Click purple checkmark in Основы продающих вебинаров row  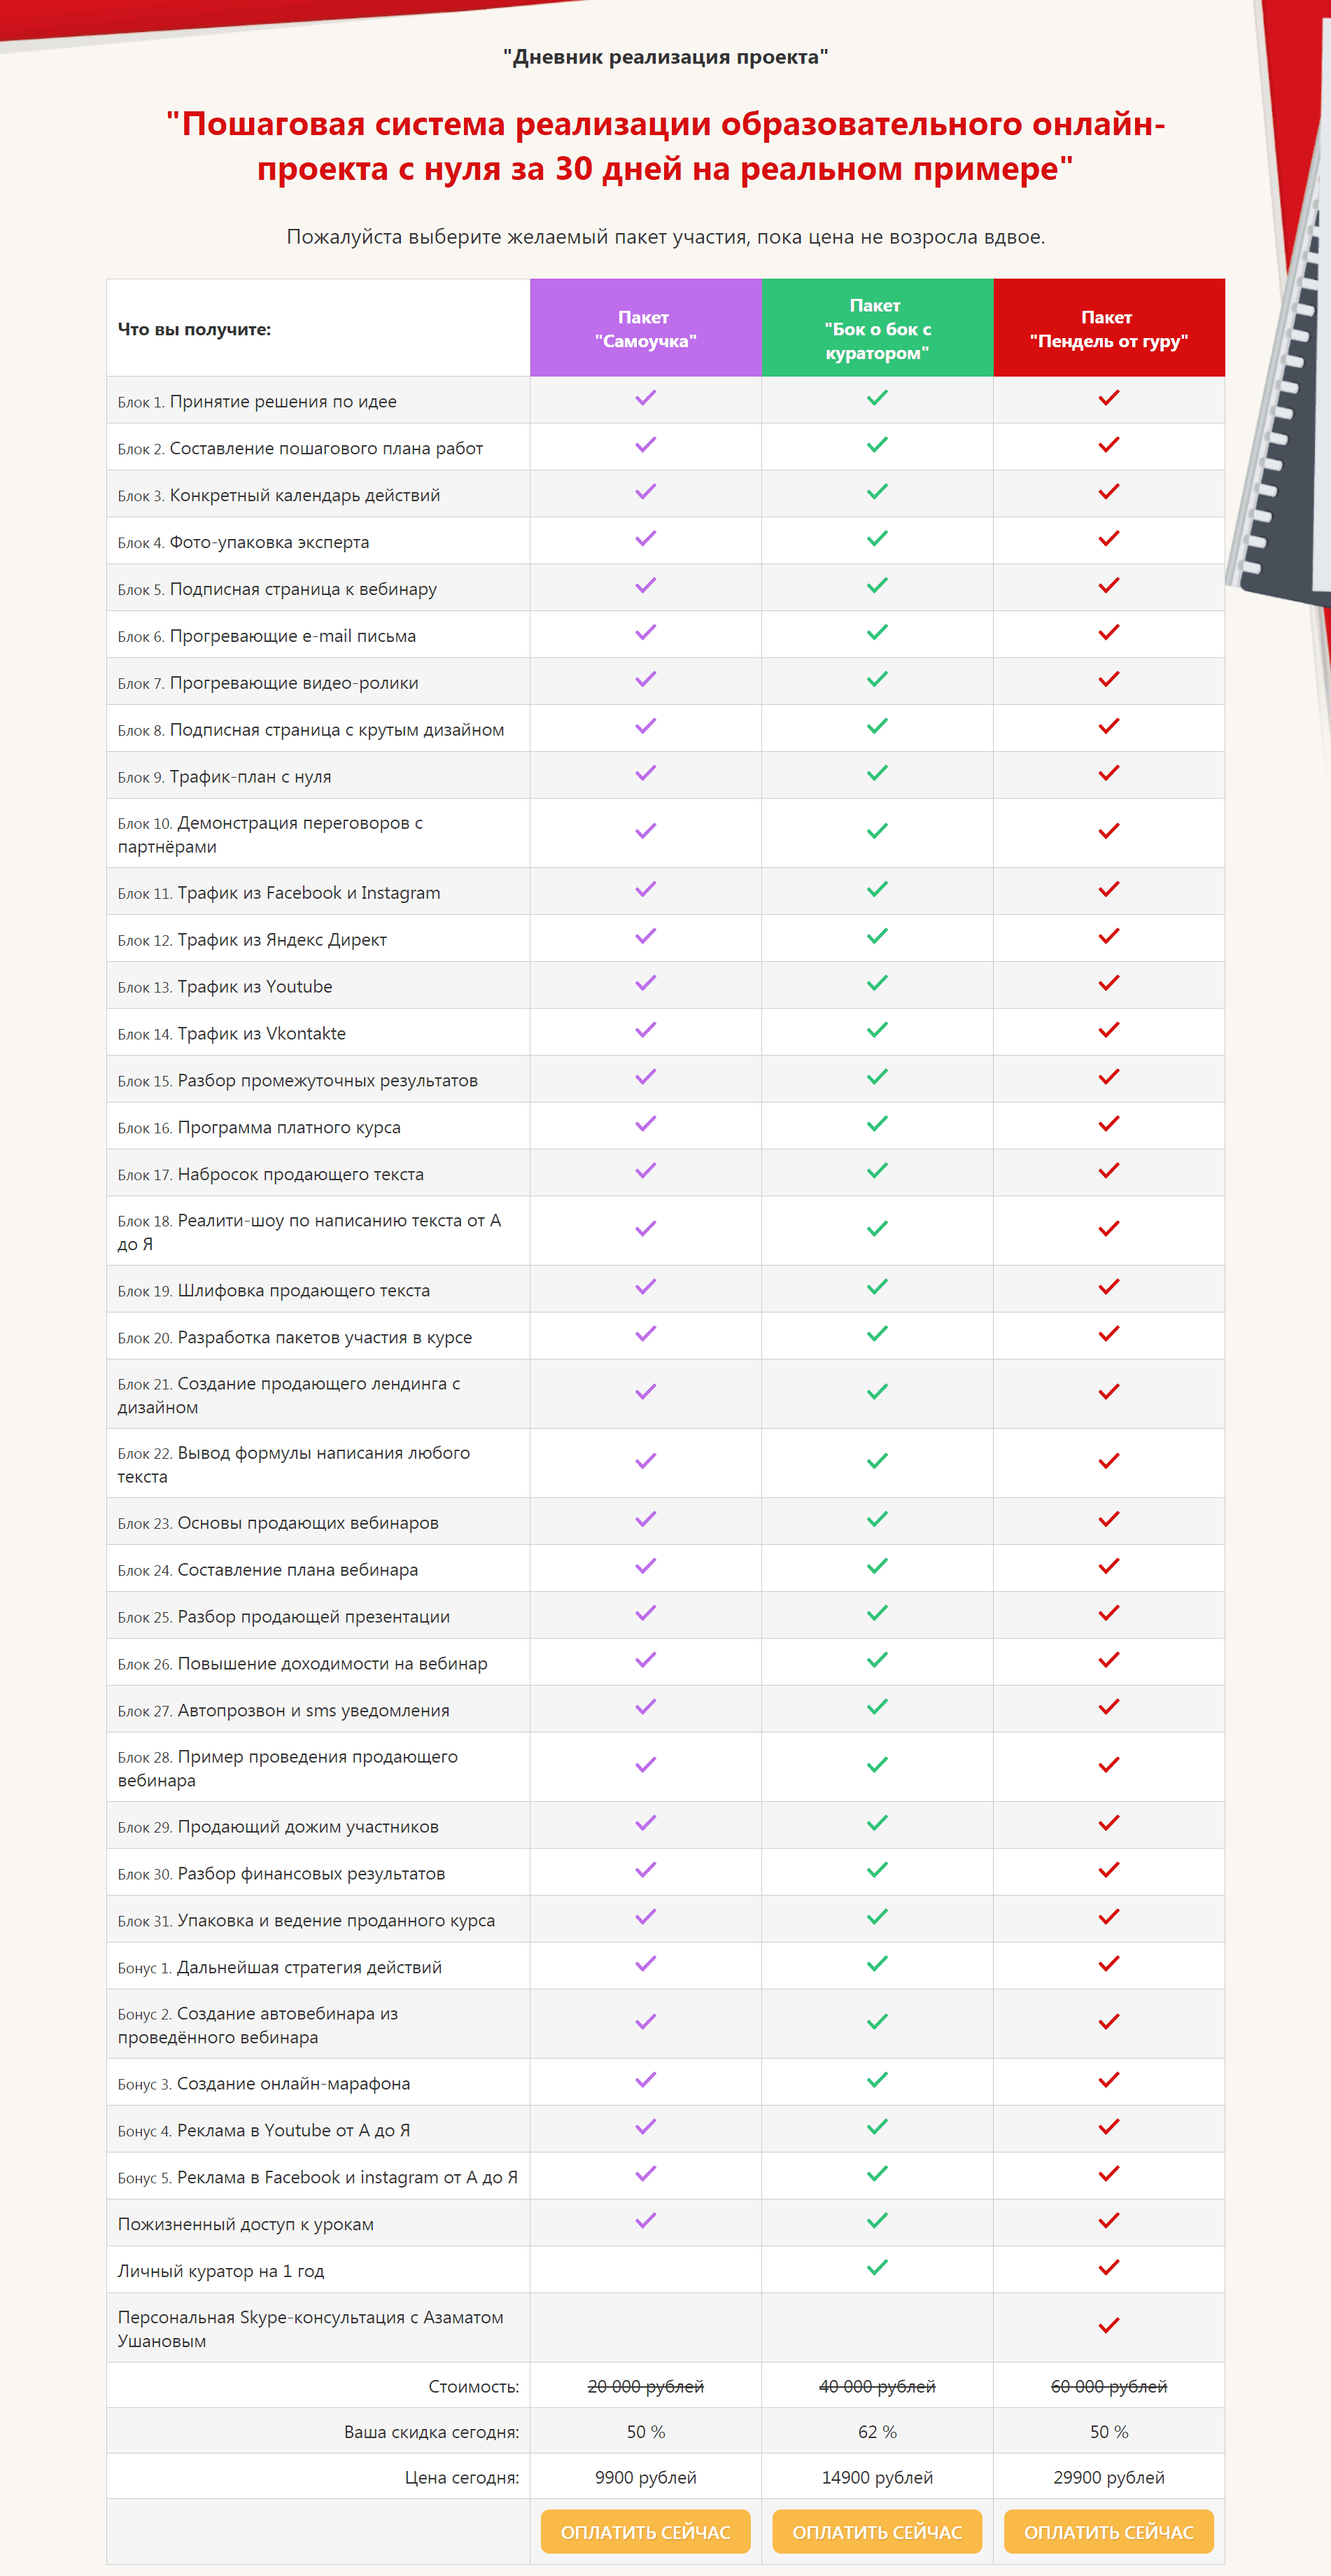click(646, 1520)
